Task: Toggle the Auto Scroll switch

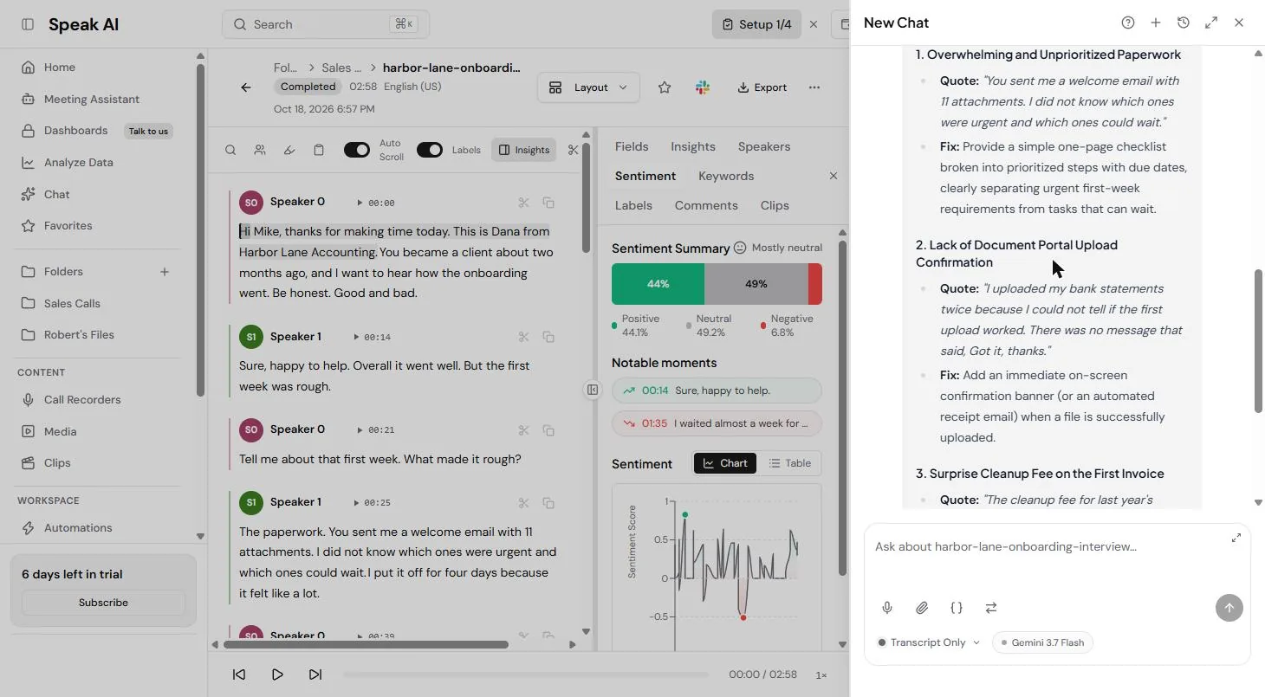Action: (357, 150)
